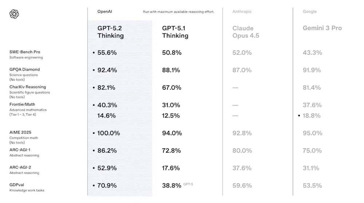Viewport: 364px width, 203px height.
Task: Click the 18.8% FrontierMath score for Gemini
Action: [x=312, y=116]
